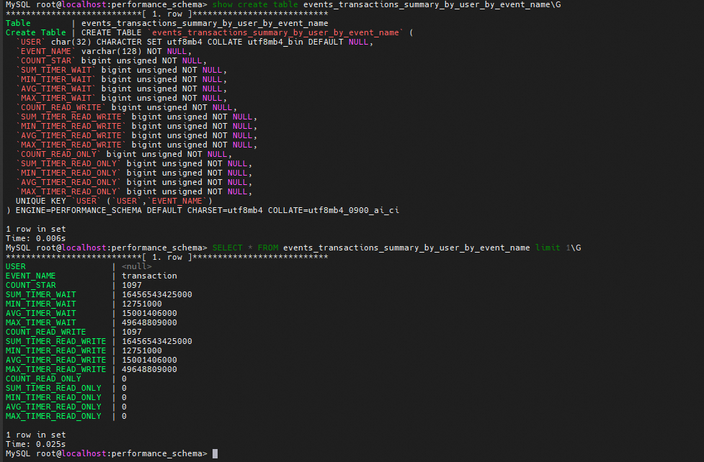
Task: Click the 'transaction' EVENT_NAME value
Action: point(149,276)
